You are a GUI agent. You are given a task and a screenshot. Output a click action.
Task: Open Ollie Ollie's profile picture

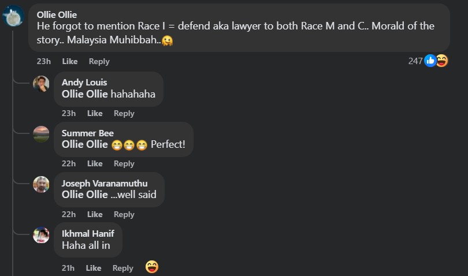click(13, 16)
